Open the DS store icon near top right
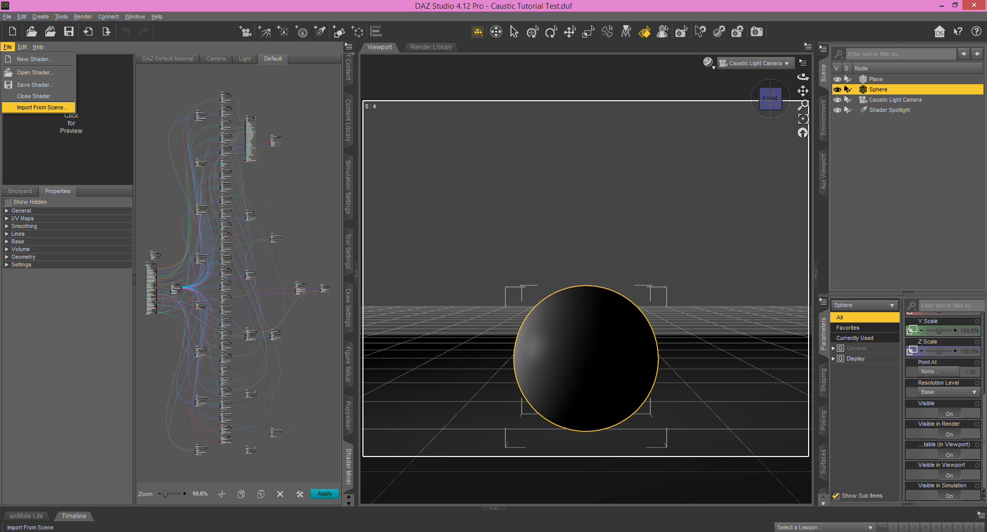Image resolution: width=987 pixels, height=532 pixels. click(939, 31)
